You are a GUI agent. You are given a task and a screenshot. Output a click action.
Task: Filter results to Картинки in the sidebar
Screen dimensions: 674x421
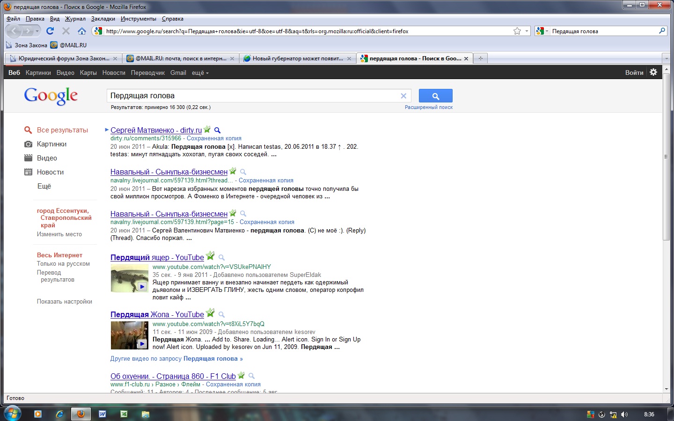pos(51,144)
